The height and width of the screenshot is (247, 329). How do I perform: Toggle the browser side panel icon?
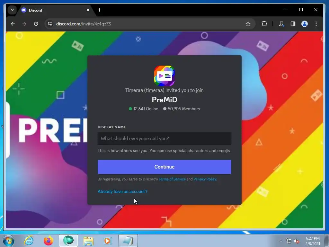(293, 24)
